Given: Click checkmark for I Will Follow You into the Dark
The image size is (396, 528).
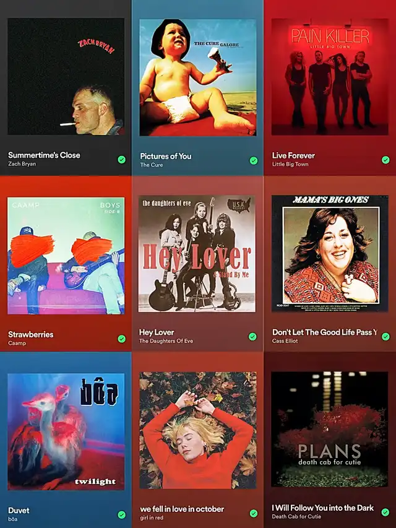Looking at the screenshot, I should point(385,512).
